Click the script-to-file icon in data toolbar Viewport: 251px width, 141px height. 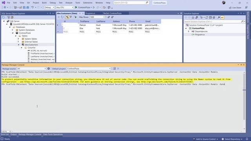[113, 17]
